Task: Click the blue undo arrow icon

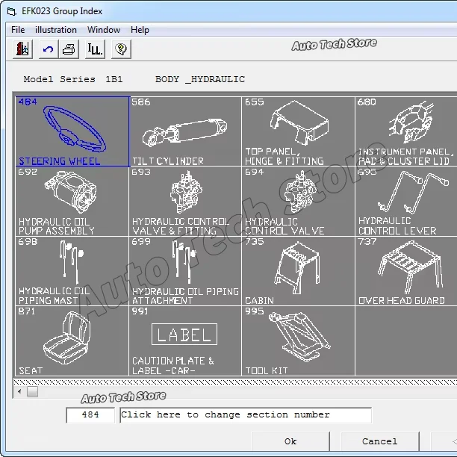Action: point(48,49)
